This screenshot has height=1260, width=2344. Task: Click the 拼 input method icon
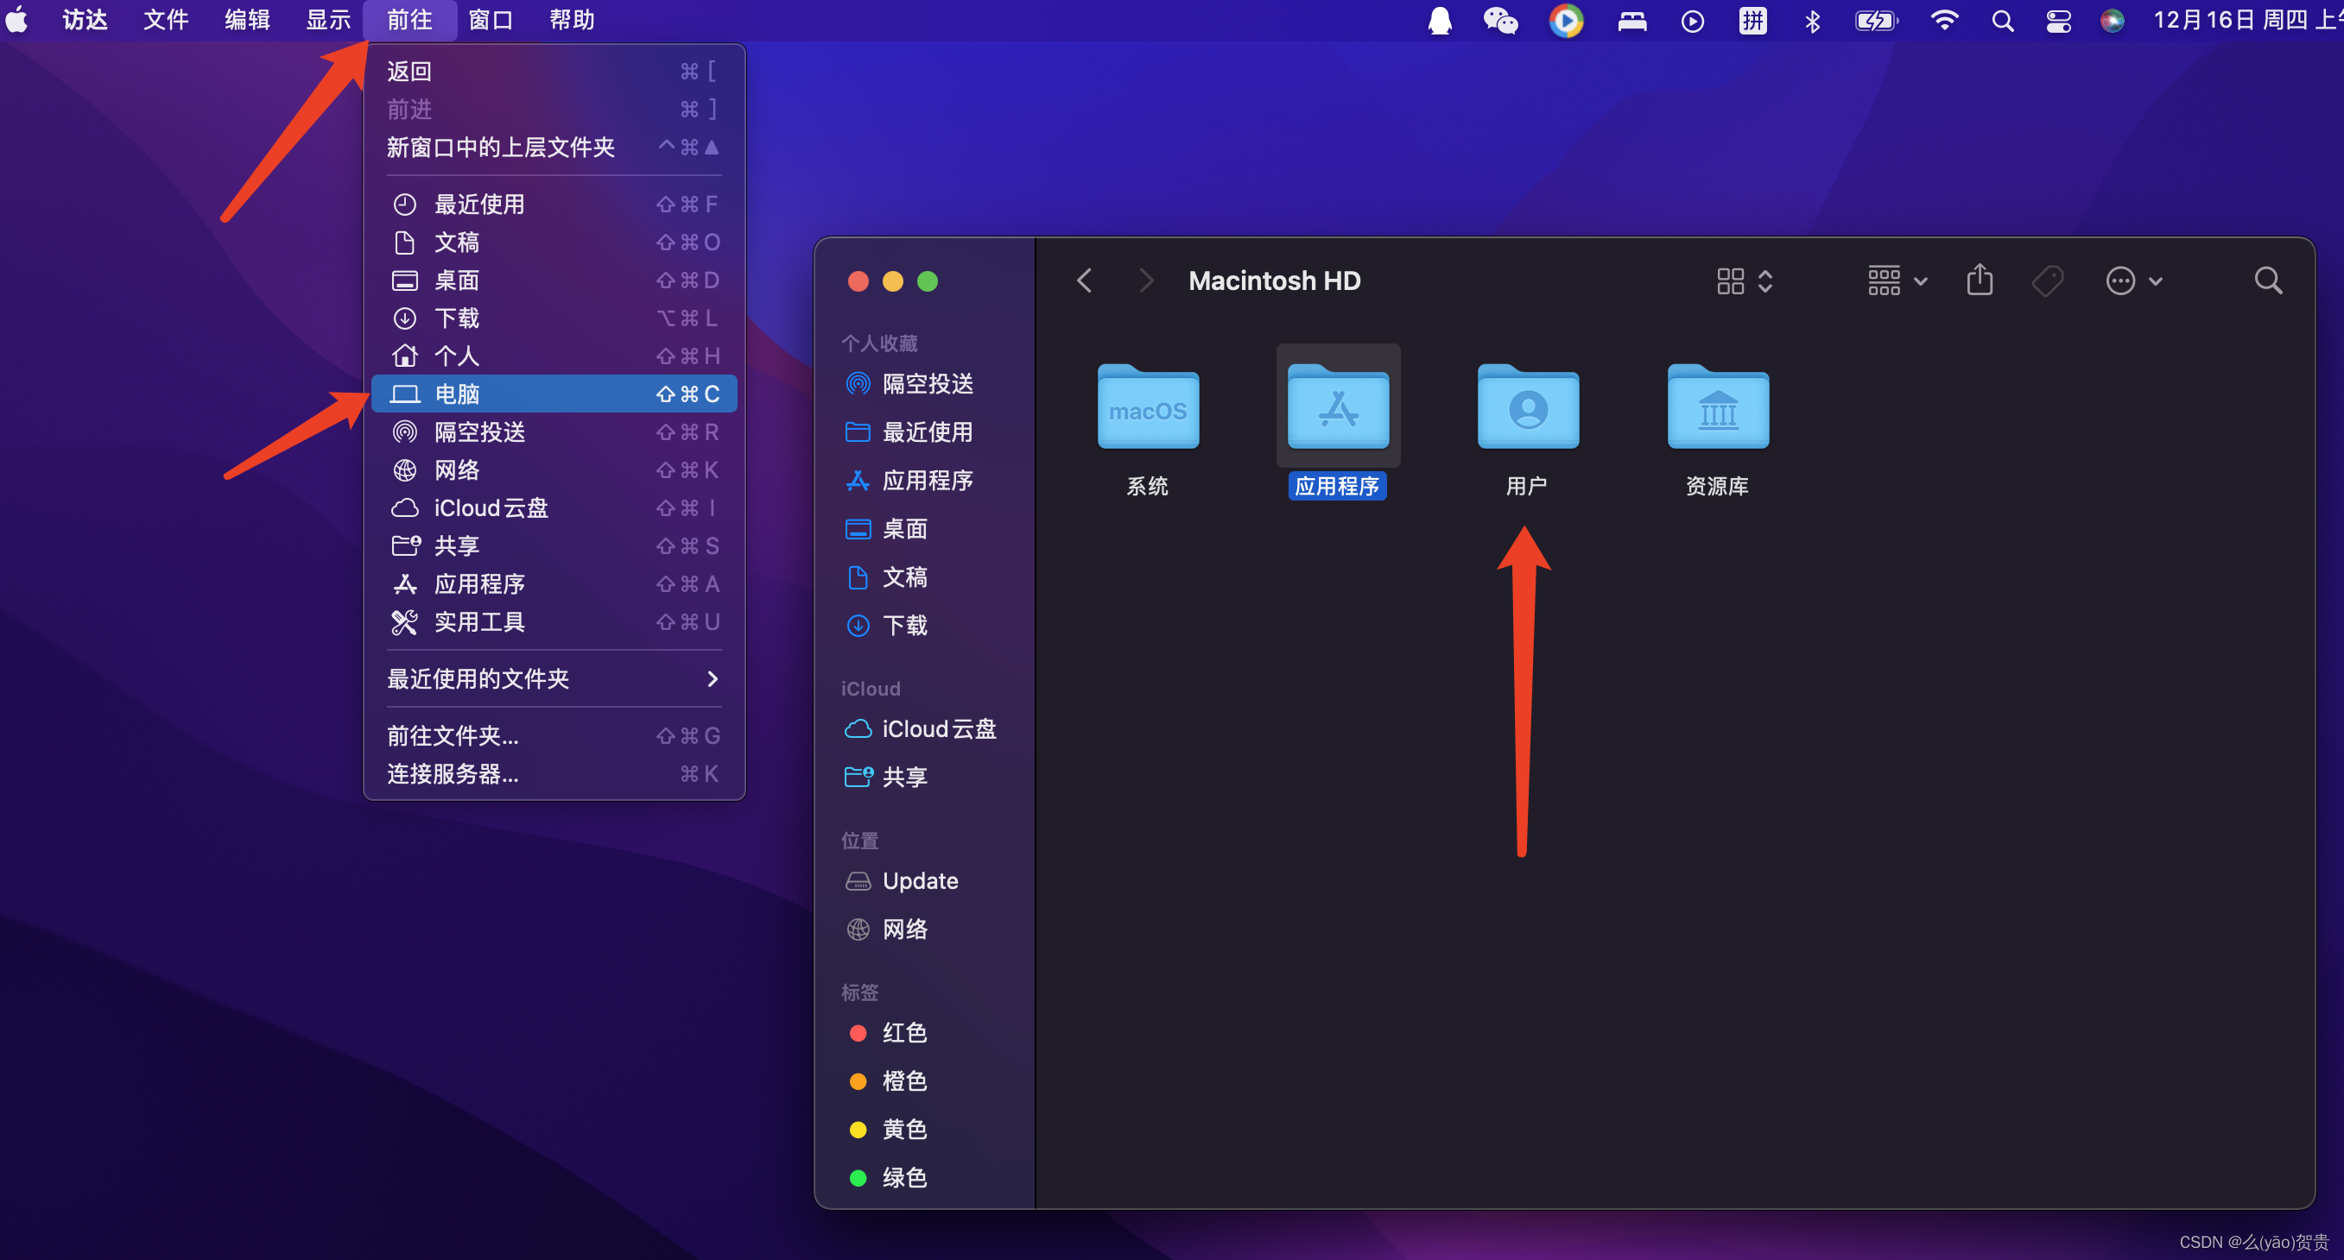[1752, 20]
